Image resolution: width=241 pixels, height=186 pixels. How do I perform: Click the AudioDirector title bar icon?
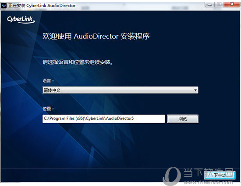(x=4, y=6)
